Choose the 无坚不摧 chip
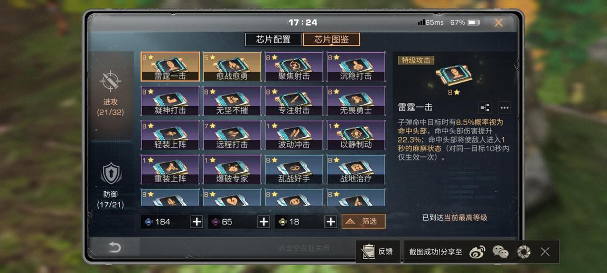 point(232,101)
